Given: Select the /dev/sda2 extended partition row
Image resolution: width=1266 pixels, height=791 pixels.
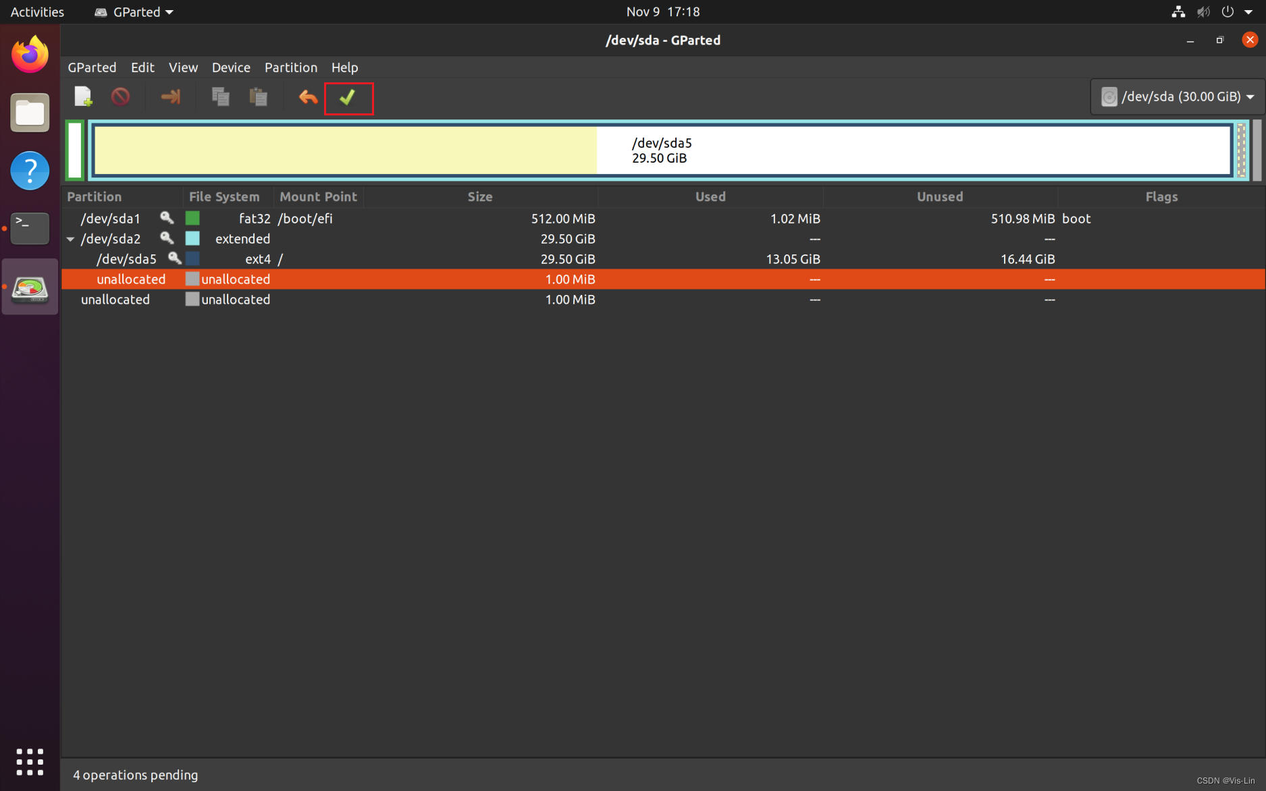Looking at the screenshot, I should tap(663, 239).
